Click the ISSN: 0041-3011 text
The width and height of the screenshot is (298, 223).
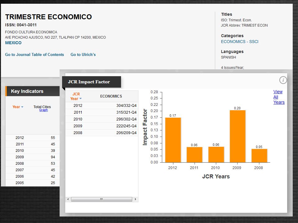pos(21,25)
